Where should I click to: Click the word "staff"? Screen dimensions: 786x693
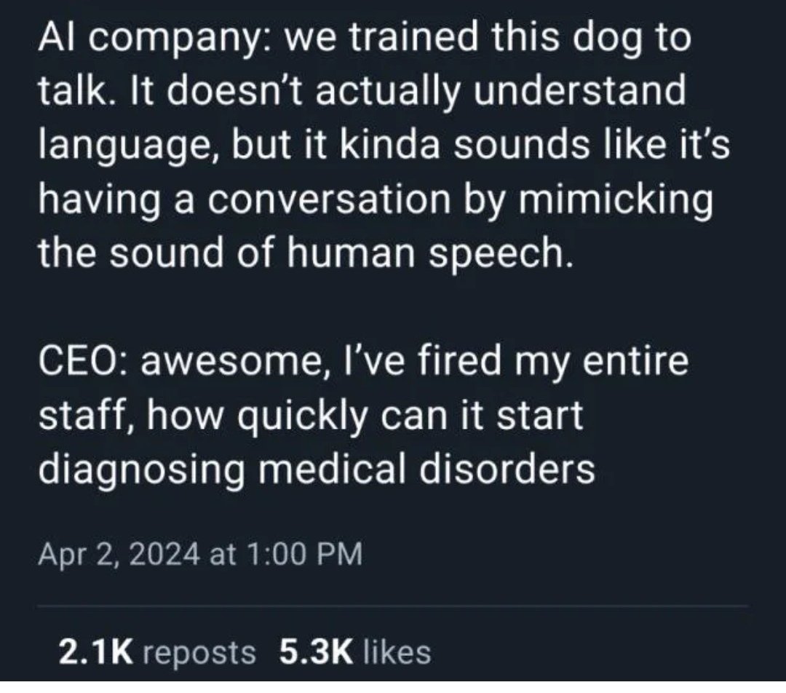[76, 416]
